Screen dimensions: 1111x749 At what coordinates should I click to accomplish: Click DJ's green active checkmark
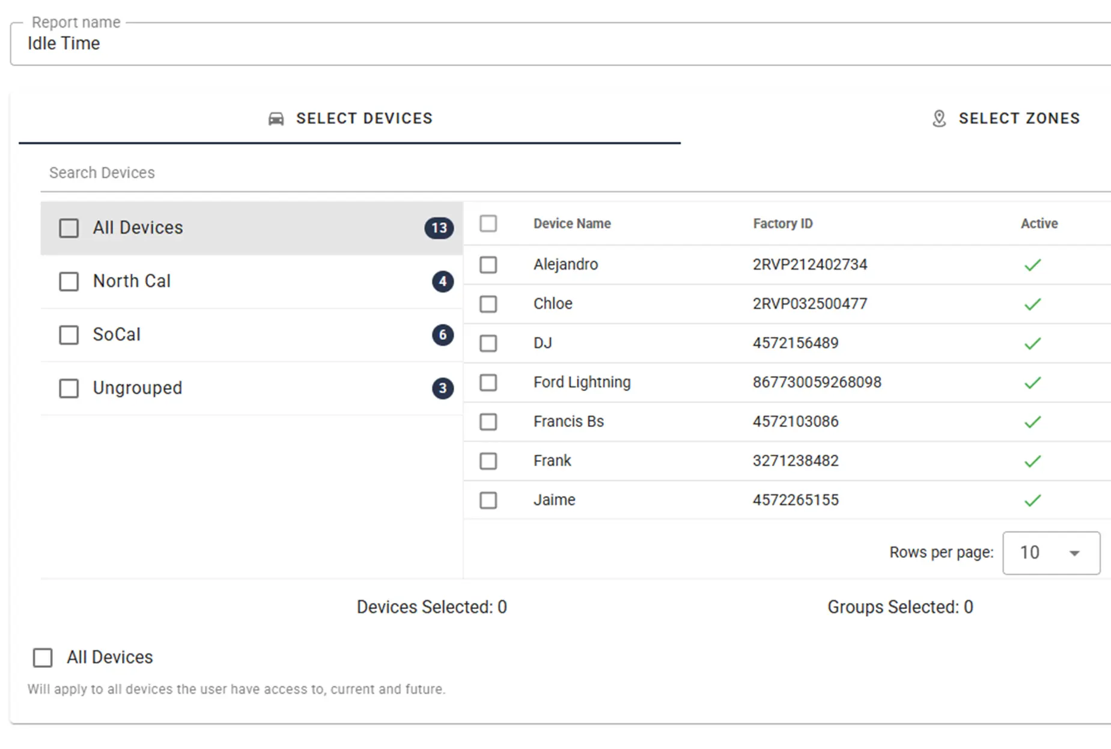point(1032,344)
